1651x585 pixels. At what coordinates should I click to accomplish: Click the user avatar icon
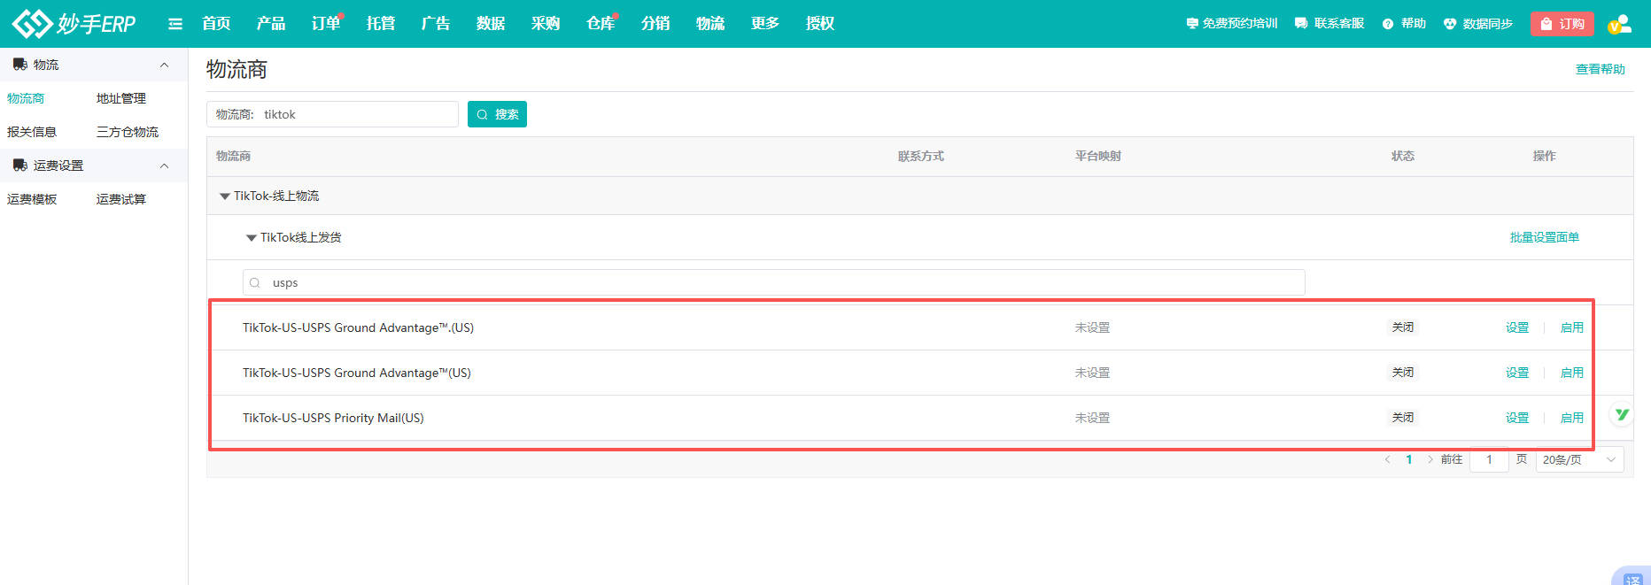(x=1619, y=24)
